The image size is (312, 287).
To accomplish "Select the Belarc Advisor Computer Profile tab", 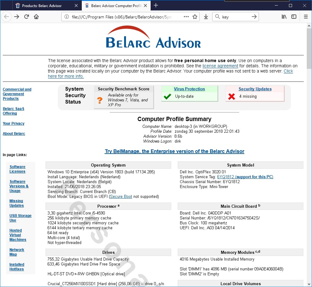I will coord(116,6).
